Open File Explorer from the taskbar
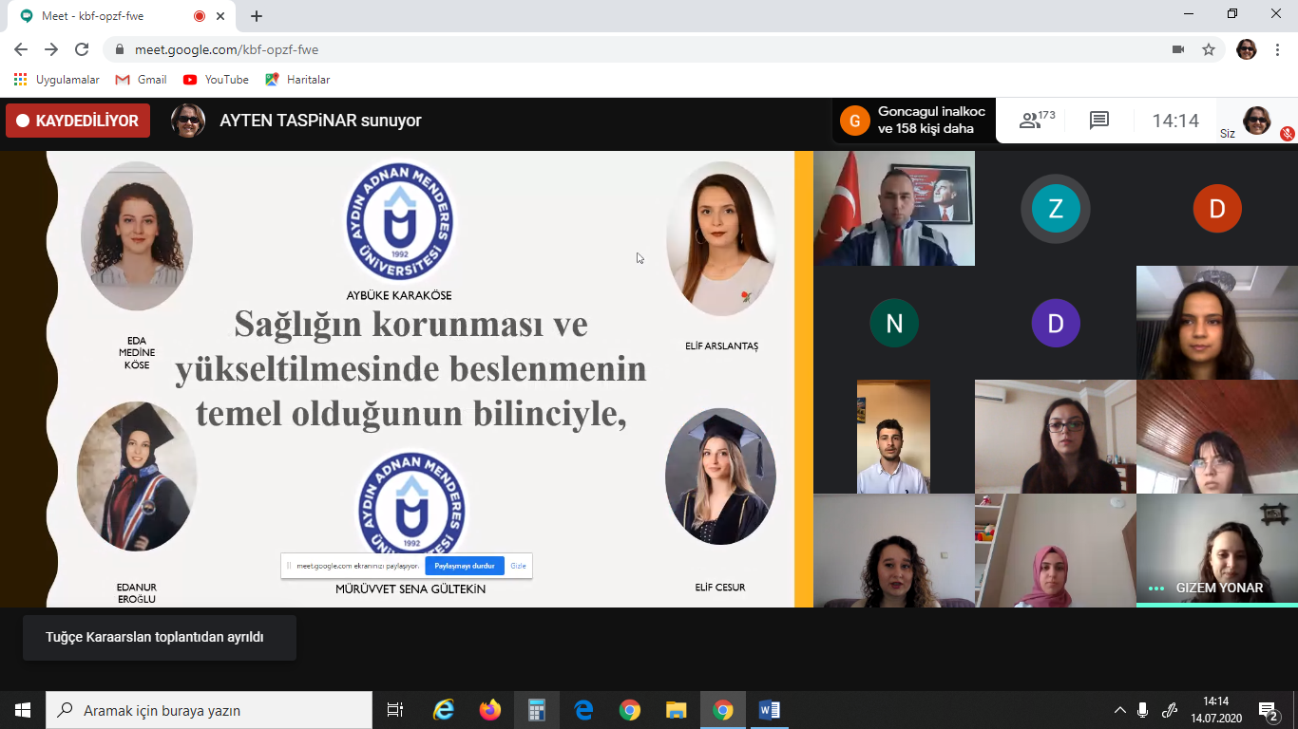The image size is (1298, 729). pos(677,710)
